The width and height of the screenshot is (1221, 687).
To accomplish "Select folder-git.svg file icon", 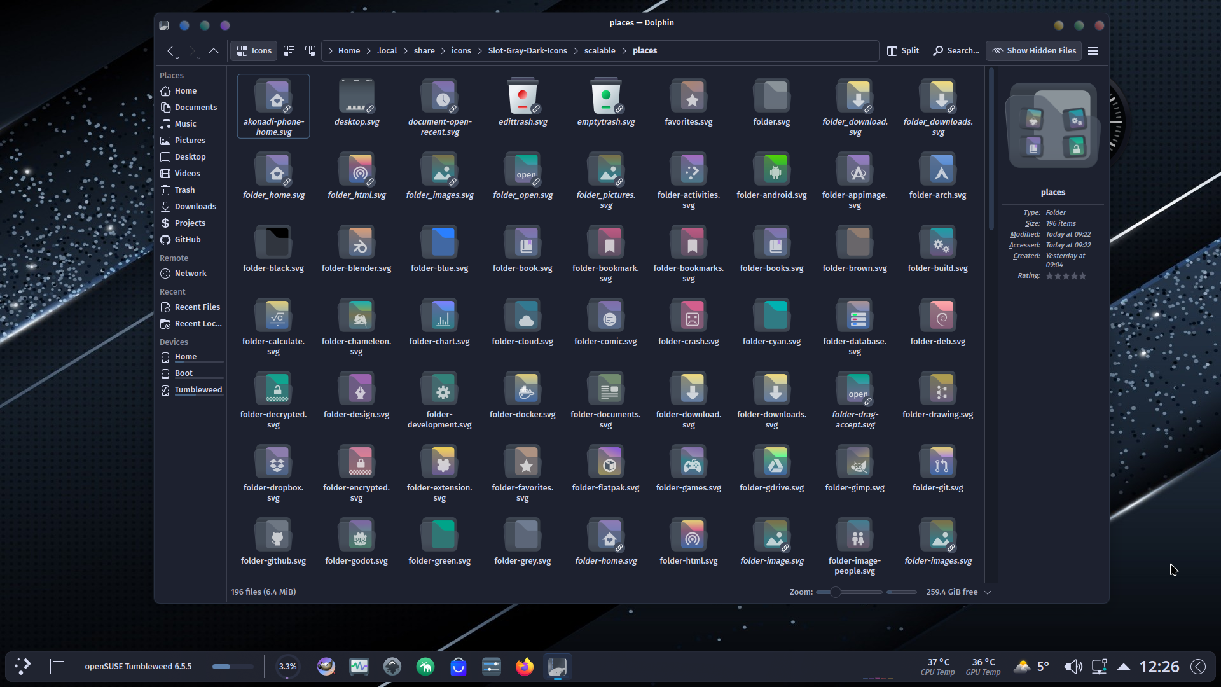I will [938, 462].
